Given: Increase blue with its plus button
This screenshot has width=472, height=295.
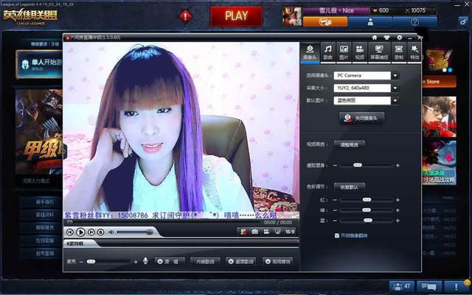Looking at the screenshot, I should tap(398, 221).
